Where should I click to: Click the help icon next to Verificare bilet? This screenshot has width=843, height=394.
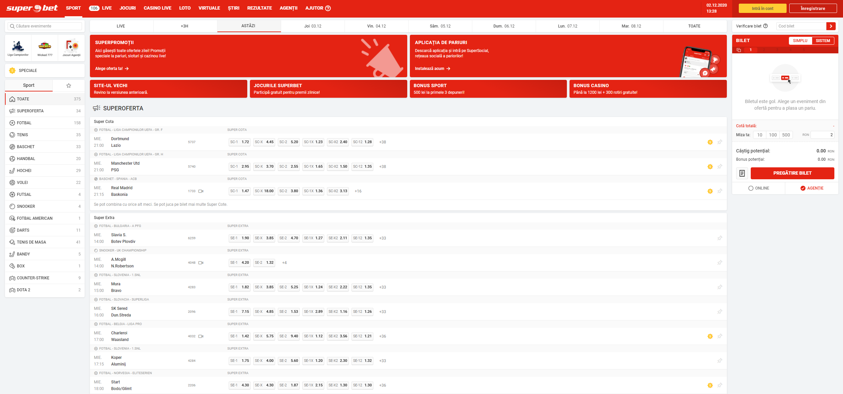point(765,26)
